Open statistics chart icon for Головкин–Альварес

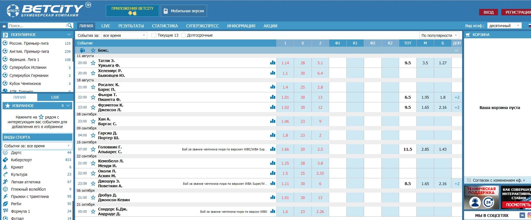(x=273, y=149)
